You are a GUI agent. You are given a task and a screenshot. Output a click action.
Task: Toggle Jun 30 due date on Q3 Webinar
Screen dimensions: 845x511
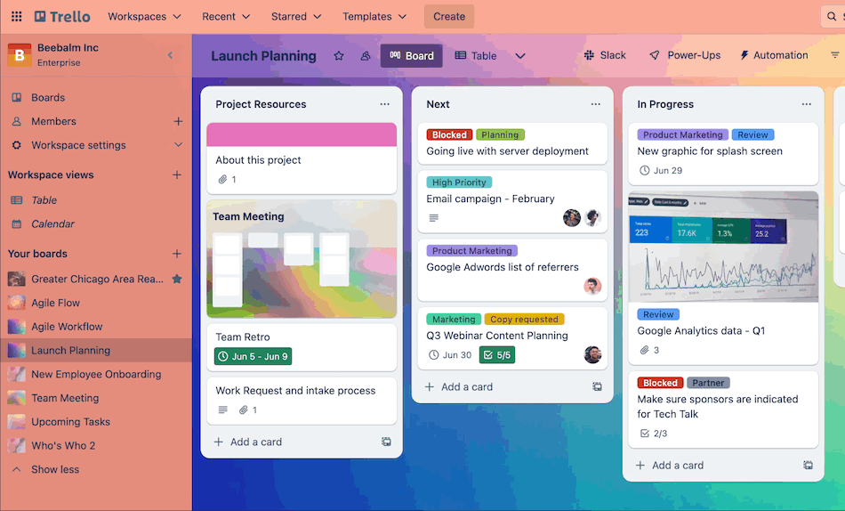(449, 355)
